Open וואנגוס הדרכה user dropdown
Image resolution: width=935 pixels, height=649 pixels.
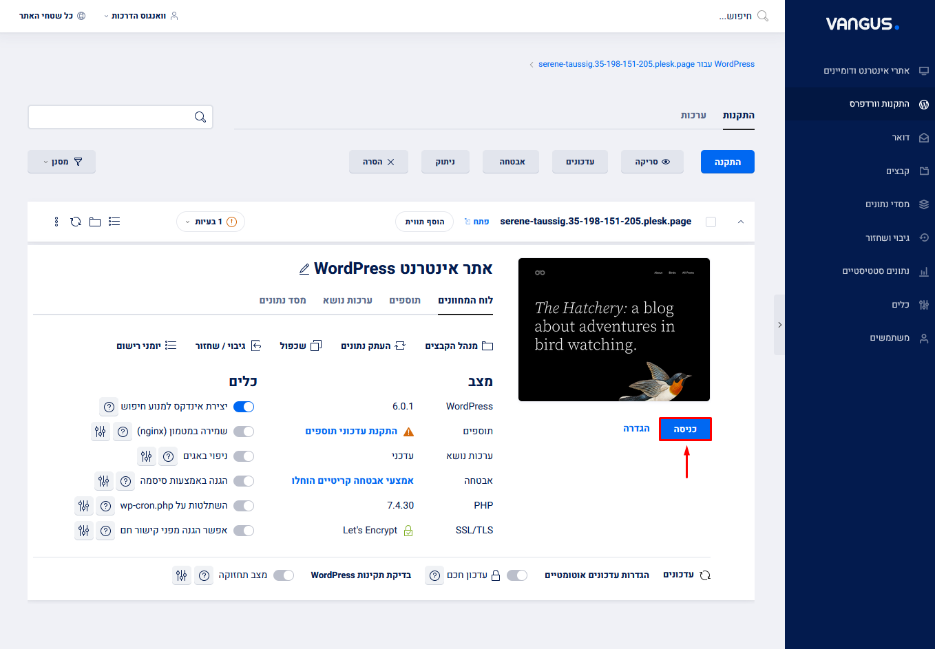pyautogui.click(x=140, y=16)
